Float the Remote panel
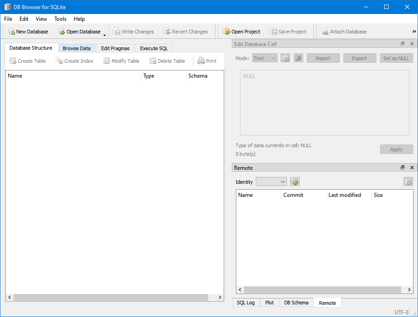 pyautogui.click(x=403, y=168)
